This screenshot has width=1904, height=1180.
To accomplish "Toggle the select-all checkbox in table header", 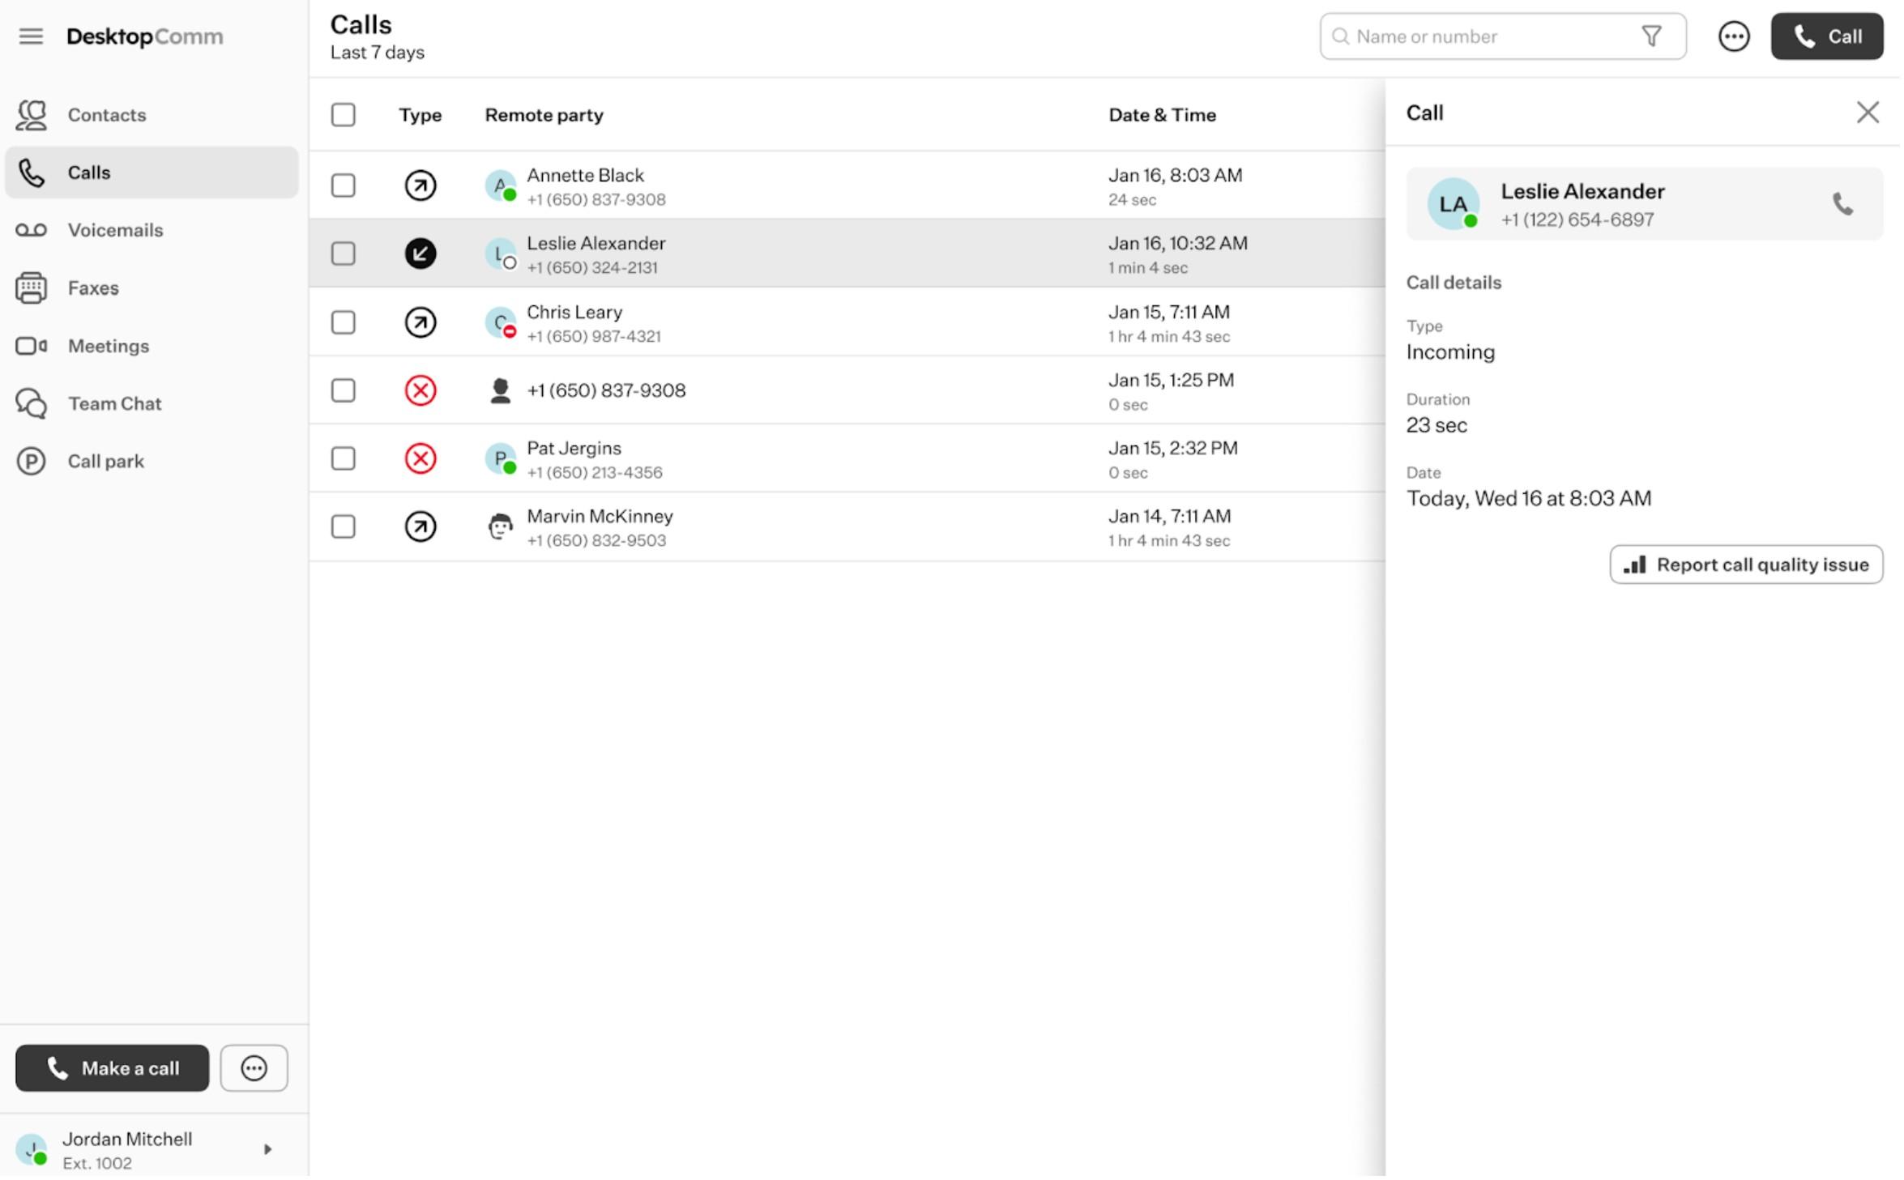I will pyautogui.click(x=343, y=115).
